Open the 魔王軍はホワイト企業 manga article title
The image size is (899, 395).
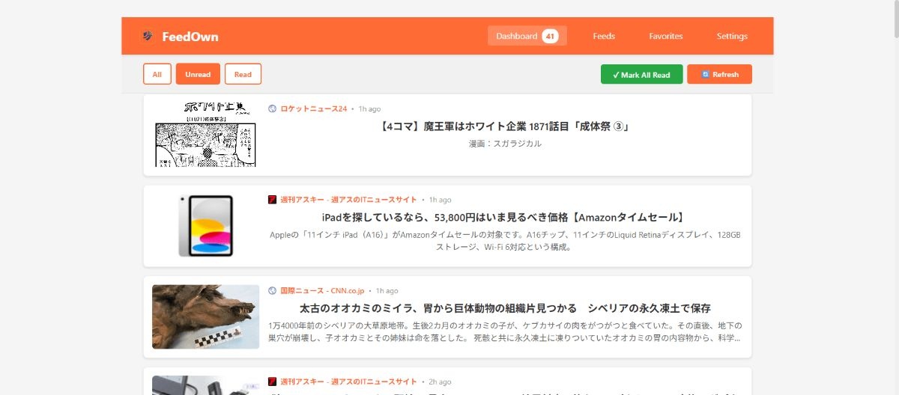point(504,126)
